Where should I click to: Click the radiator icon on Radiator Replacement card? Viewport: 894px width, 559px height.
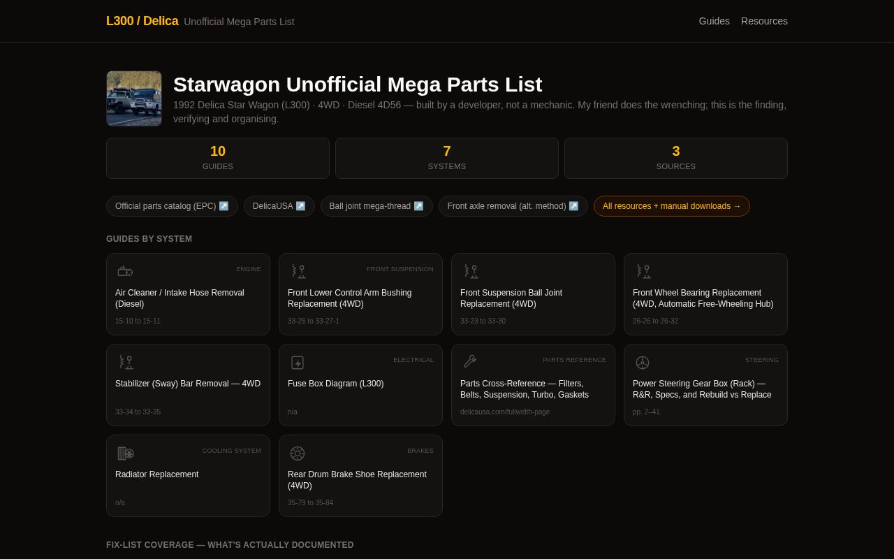pyautogui.click(x=125, y=453)
